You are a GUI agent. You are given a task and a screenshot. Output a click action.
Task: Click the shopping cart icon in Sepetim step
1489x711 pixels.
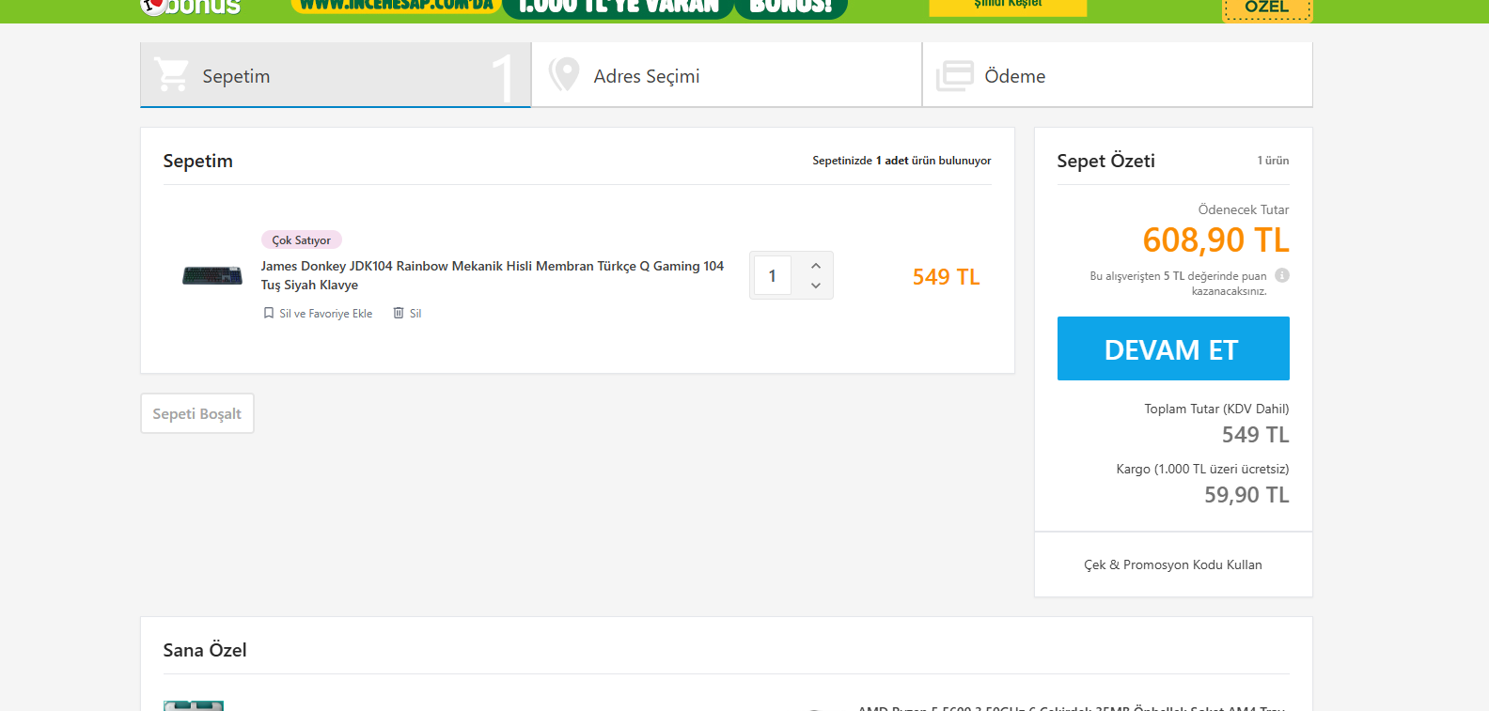coord(171,75)
